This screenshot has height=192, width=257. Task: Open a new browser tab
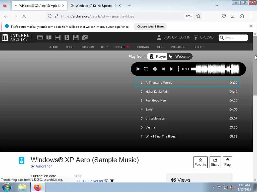point(129,6)
